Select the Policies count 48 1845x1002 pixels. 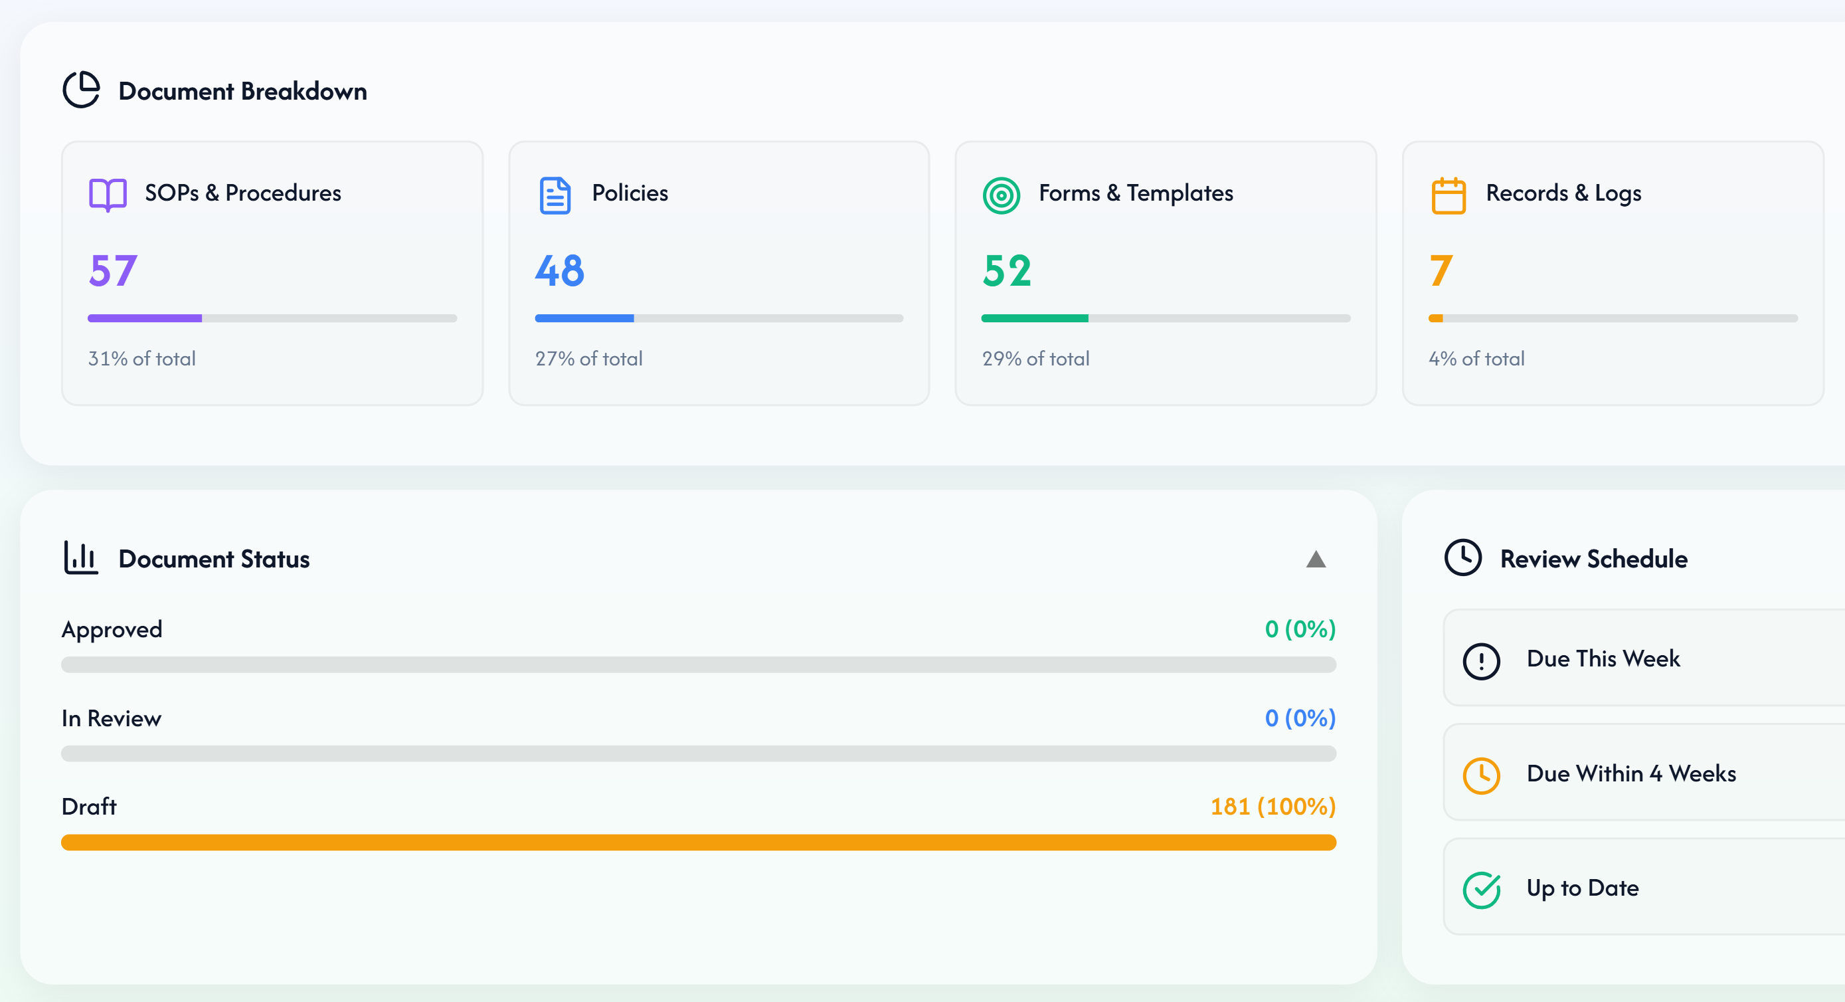point(559,271)
